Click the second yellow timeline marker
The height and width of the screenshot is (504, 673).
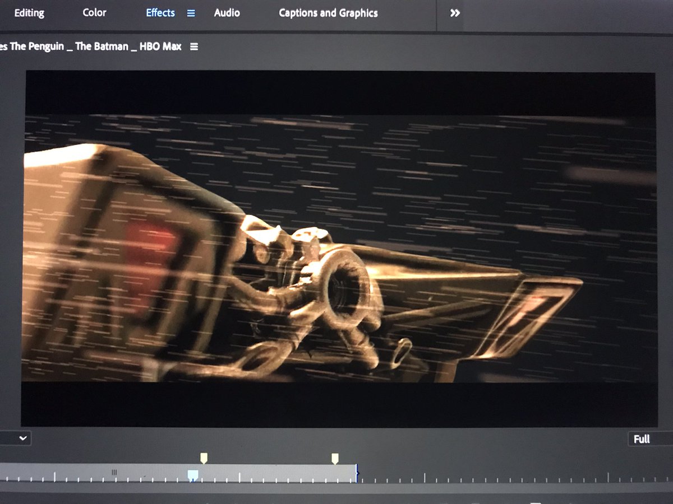point(335,459)
